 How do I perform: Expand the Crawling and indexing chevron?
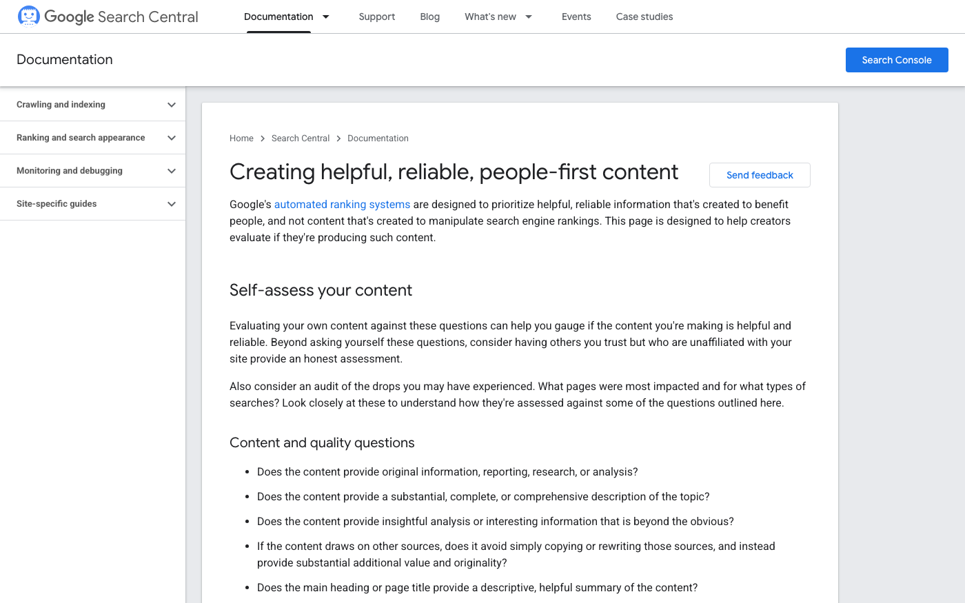(172, 105)
